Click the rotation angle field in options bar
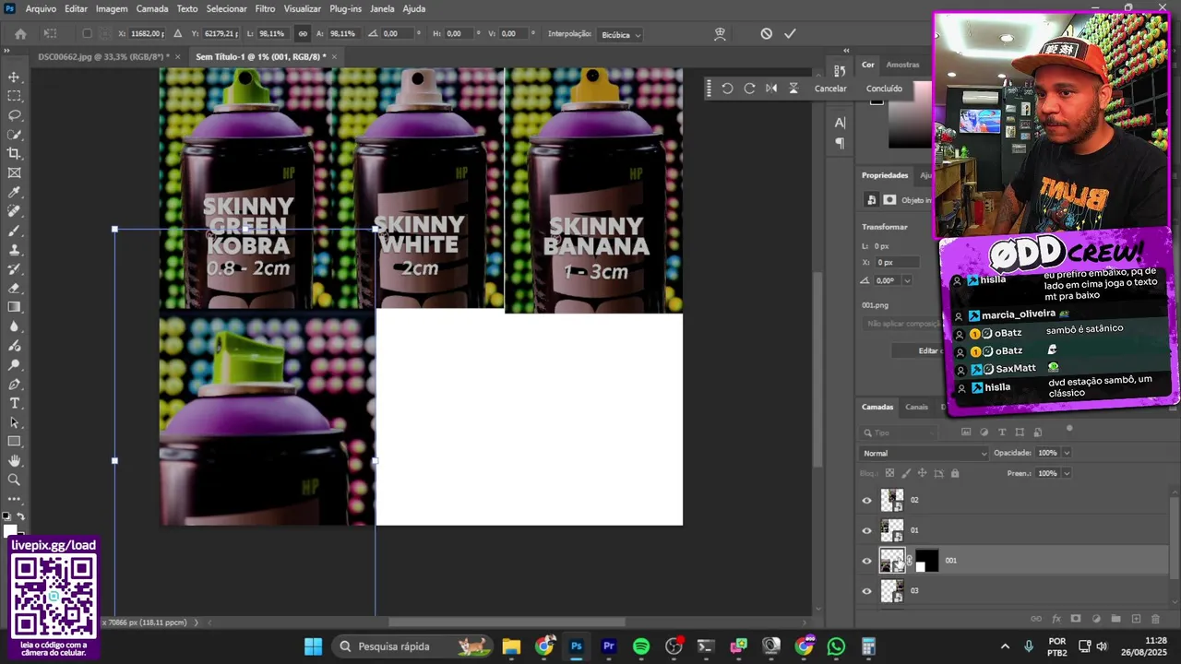The height and width of the screenshot is (664, 1181). click(x=395, y=34)
